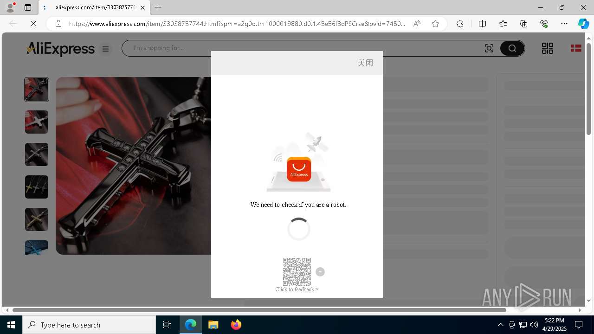The width and height of the screenshot is (594, 334).
Task: Open the Denmark flag region selector
Action: (x=576, y=48)
